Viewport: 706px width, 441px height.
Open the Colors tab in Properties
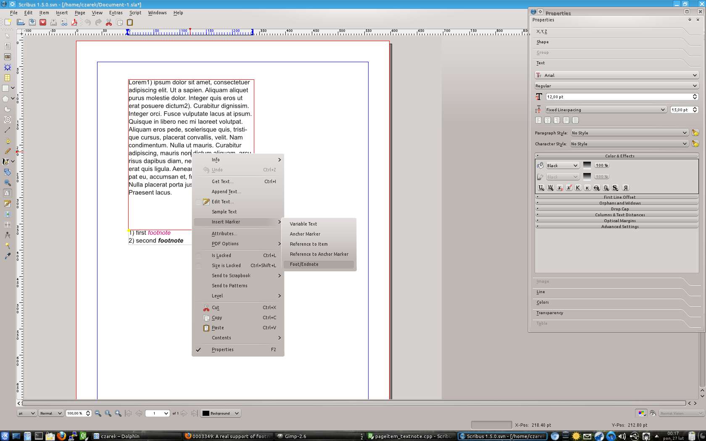click(x=543, y=302)
